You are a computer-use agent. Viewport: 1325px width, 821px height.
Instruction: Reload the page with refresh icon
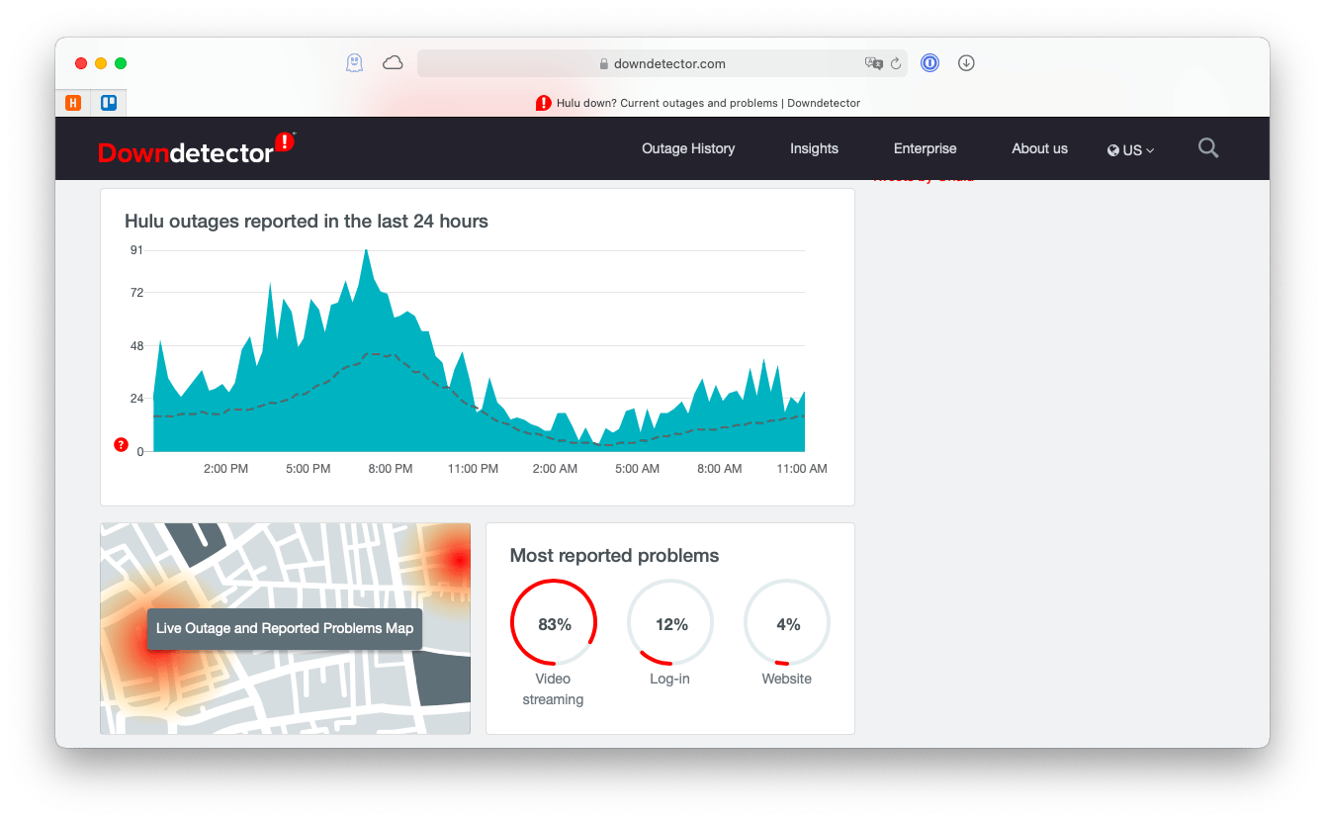[896, 63]
